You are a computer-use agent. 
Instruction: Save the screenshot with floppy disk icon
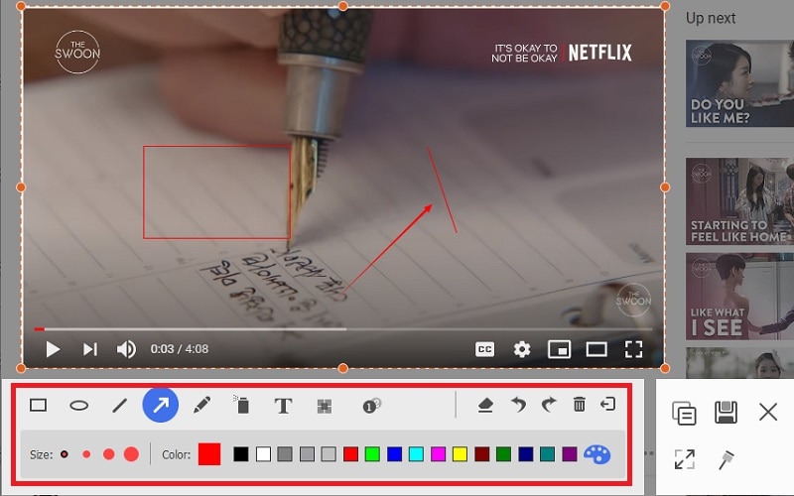pos(726,412)
